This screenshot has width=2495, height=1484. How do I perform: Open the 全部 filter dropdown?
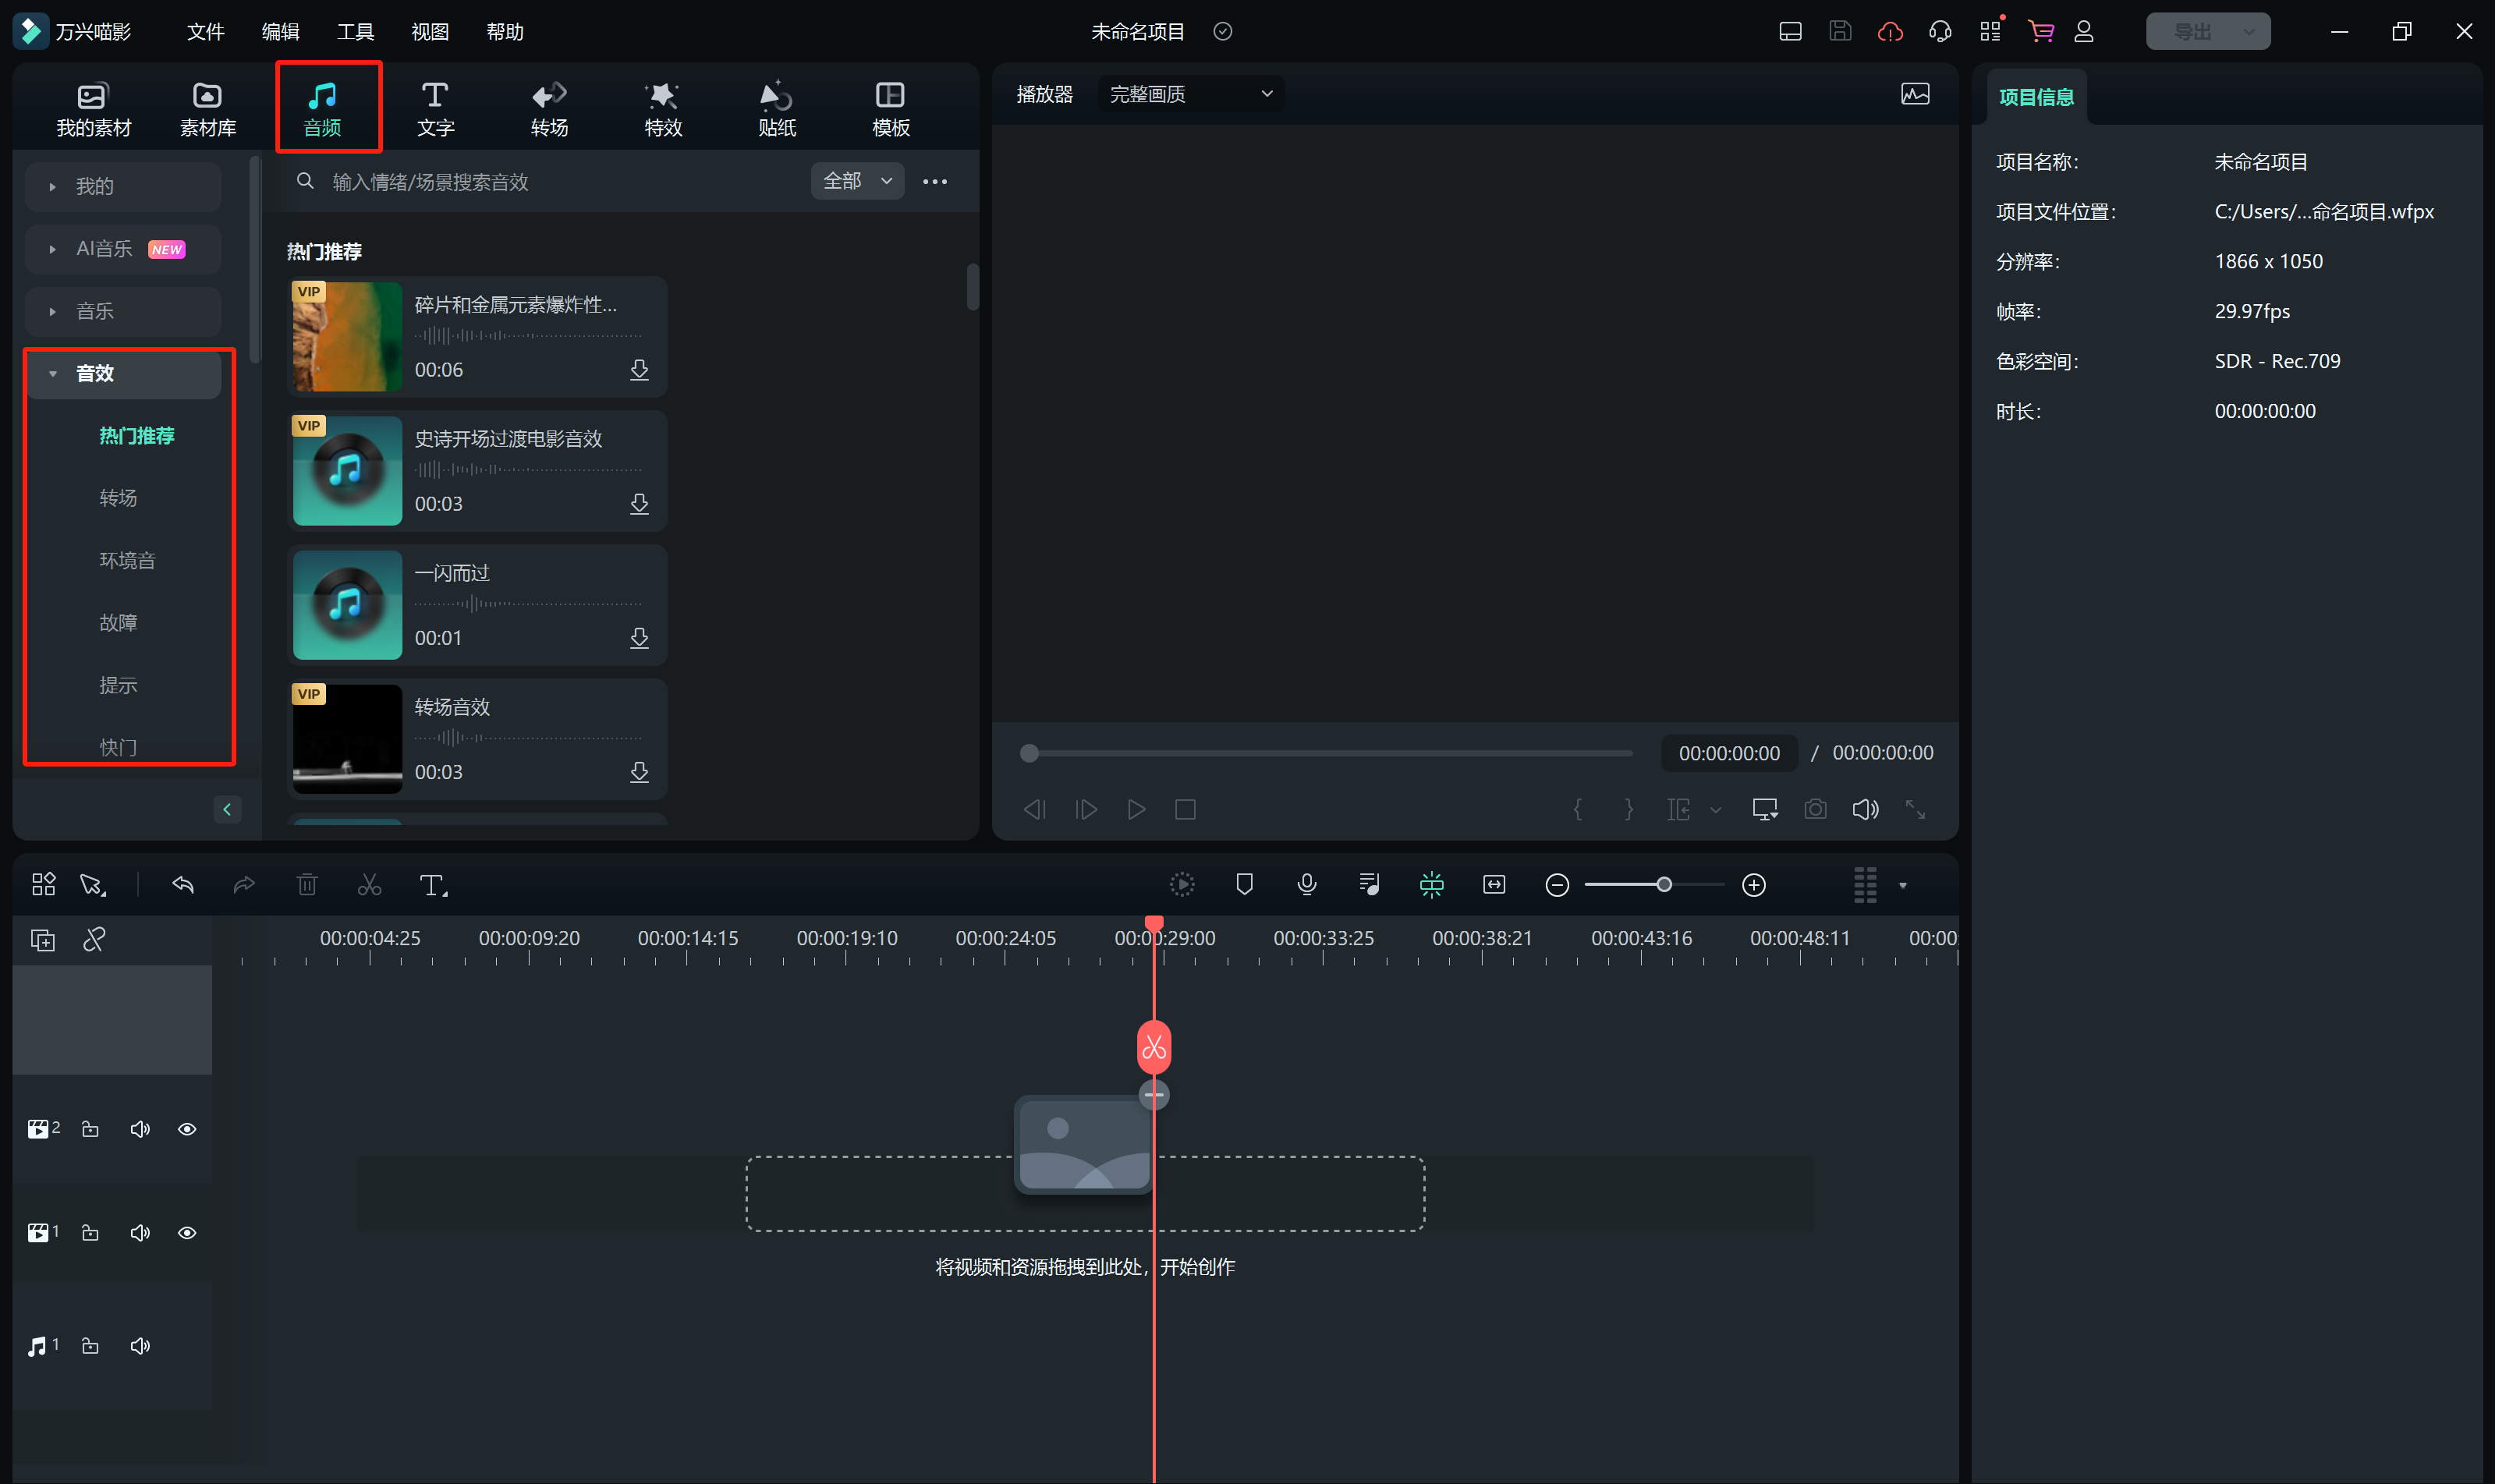coord(857,181)
